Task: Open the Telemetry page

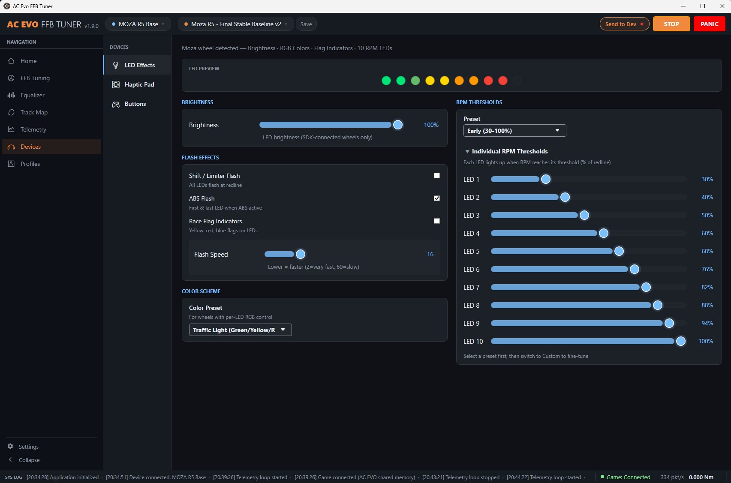Action: [51, 129]
